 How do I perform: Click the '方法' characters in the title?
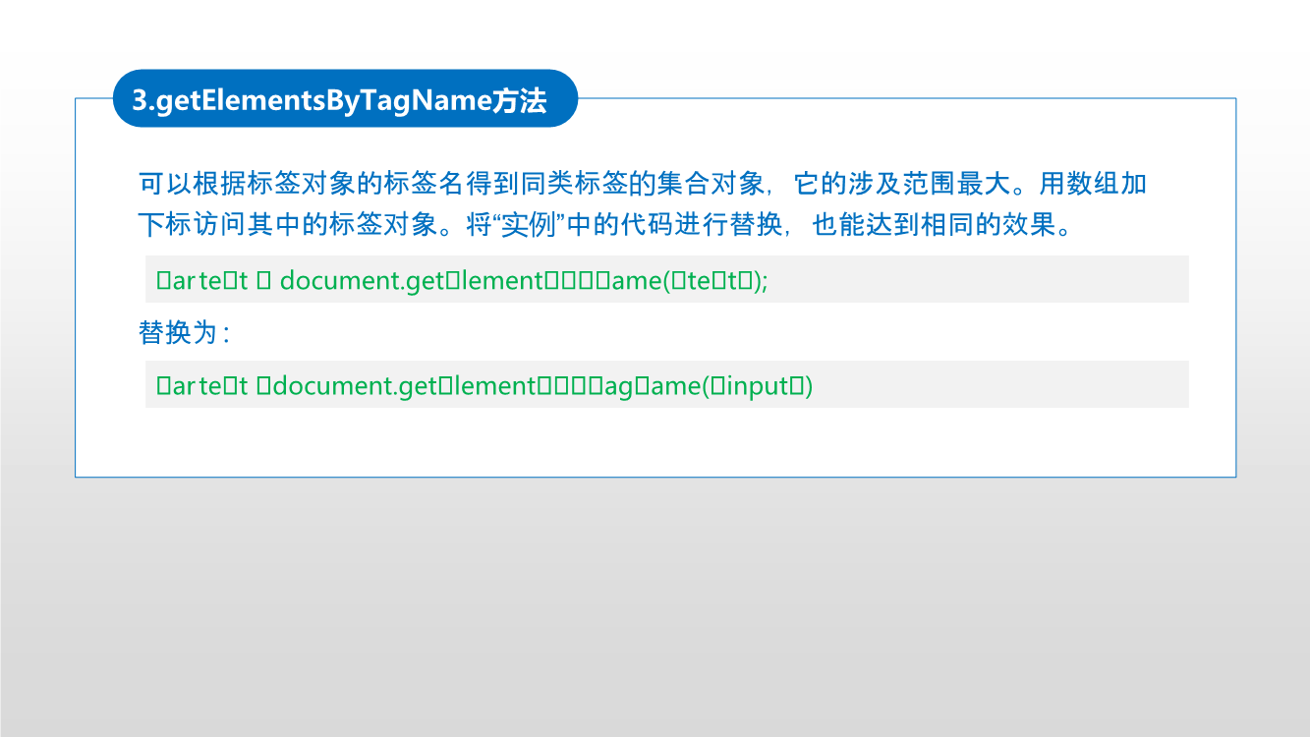point(519,100)
